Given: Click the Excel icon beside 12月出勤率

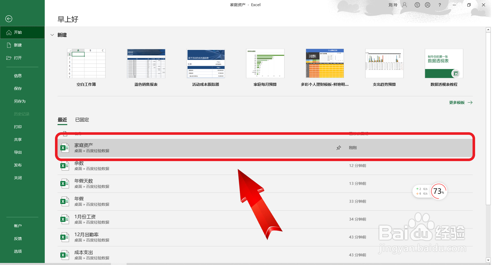Looking at the screenshot, I should pyautogui.click(x=65, y=237).
